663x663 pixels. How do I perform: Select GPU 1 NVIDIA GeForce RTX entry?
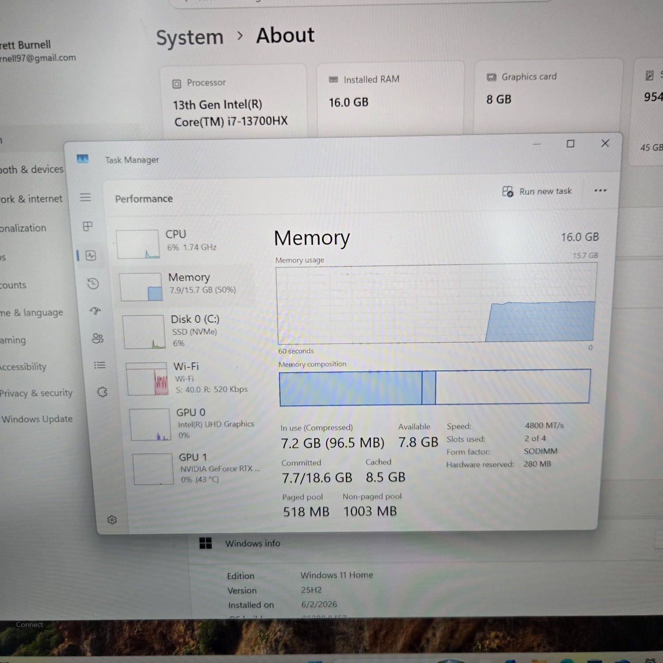[x=197, y=469]
